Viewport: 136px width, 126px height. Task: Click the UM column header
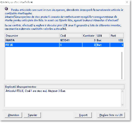coord(103,36)
